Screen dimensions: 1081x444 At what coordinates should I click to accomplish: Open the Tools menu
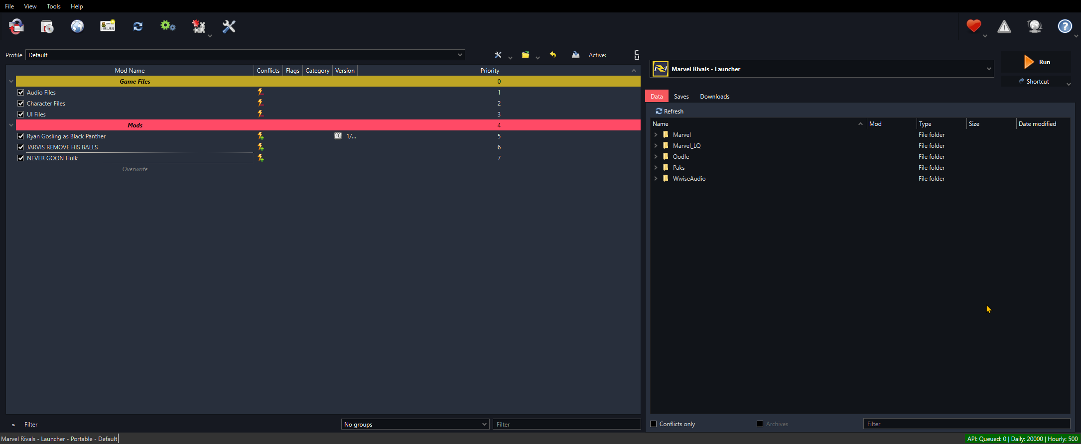[54, 6]
